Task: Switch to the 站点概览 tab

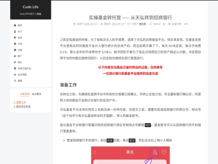Action: click(37, 94)
